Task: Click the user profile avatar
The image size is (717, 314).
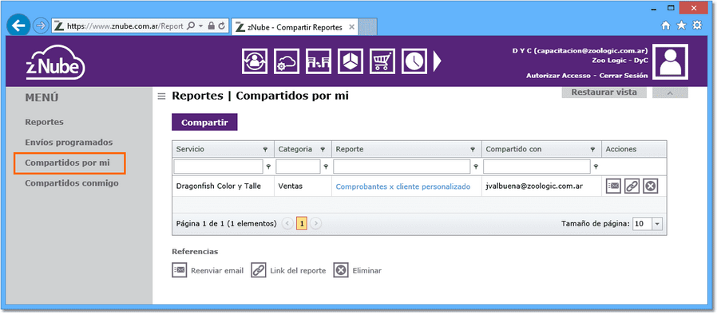Action: [670, 61]
